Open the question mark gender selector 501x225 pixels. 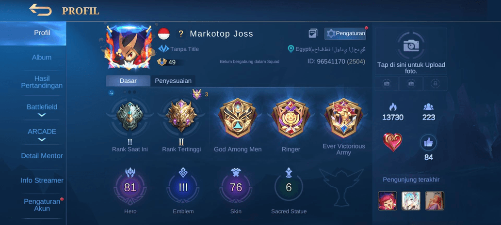(181, 33)
